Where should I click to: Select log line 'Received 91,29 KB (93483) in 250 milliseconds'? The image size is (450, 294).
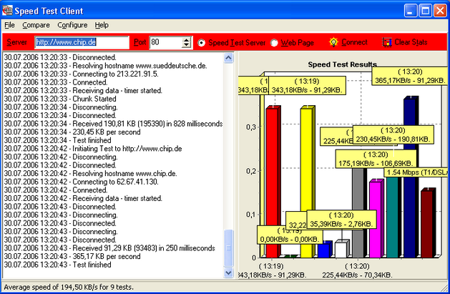(109, 248)
